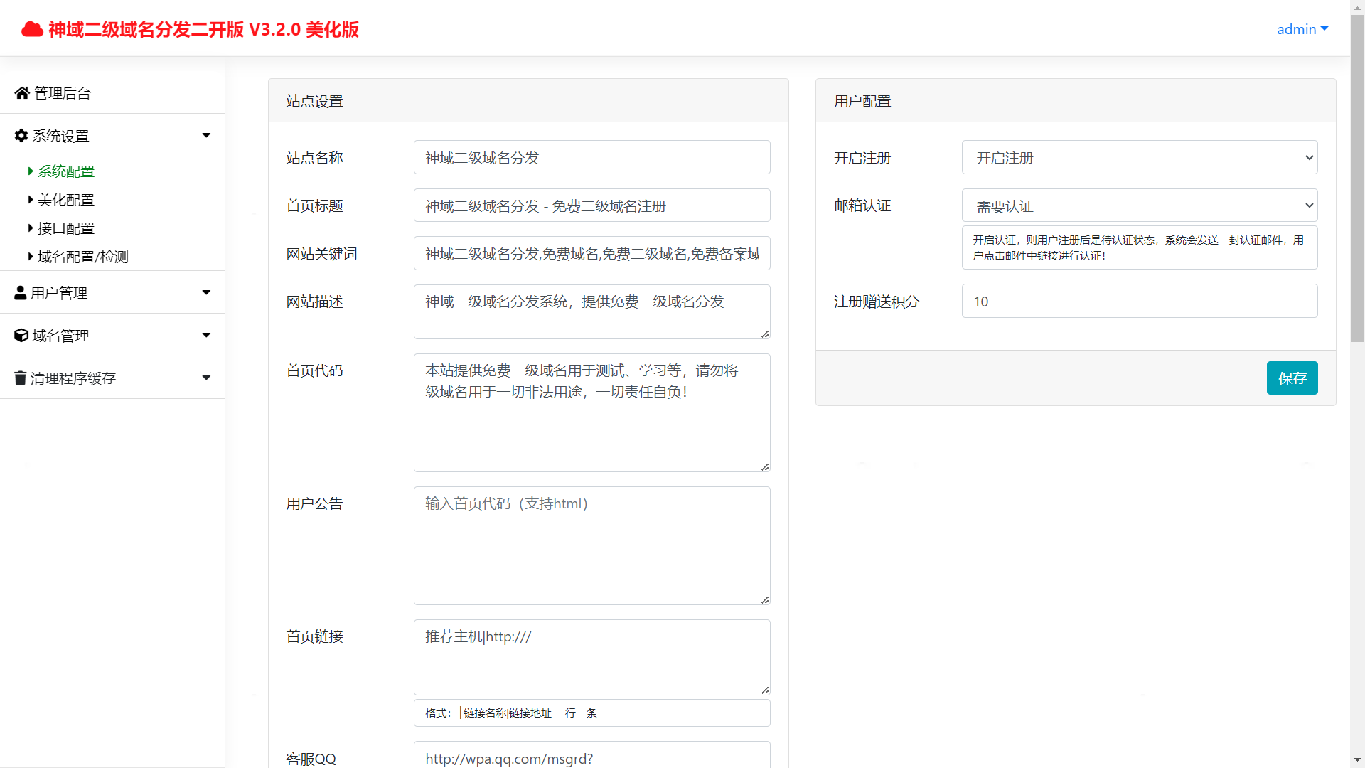
Task: Click the page vertical scrollbar thumb
Action: (x=1357, y=178)
